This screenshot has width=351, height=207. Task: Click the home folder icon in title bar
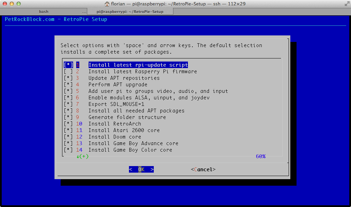pos(107,4)
